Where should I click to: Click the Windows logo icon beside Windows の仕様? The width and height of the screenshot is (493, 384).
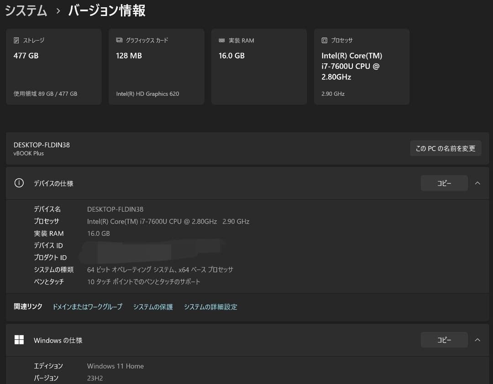[x=19, y=340]
